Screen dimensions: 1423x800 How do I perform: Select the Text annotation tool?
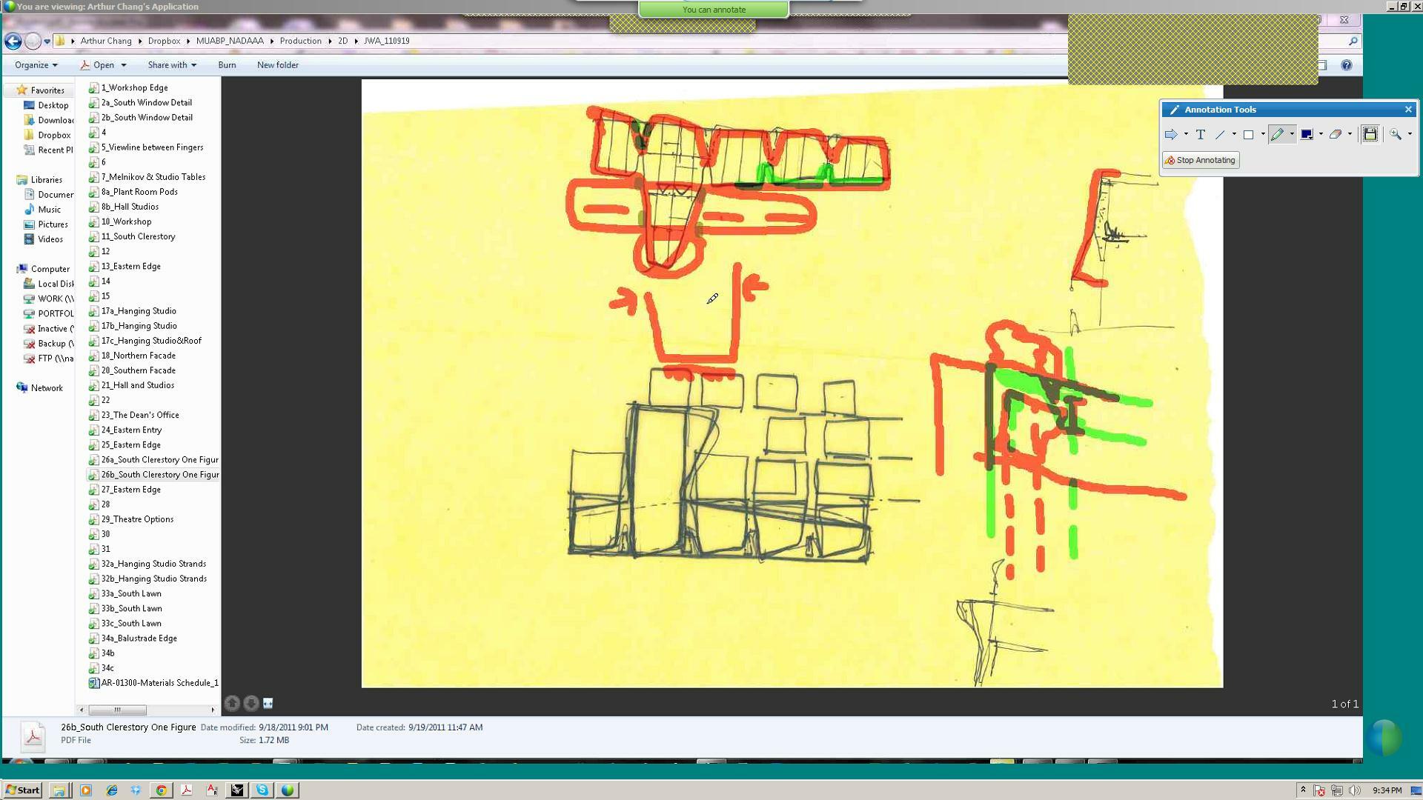point(1201,134)
